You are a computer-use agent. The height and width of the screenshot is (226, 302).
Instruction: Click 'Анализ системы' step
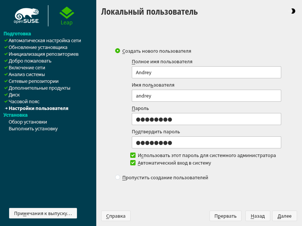tap(26, 74)
